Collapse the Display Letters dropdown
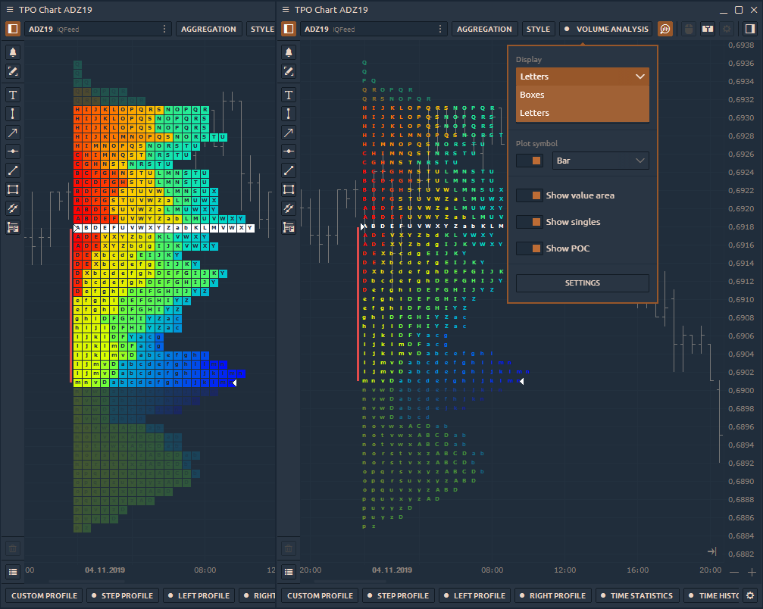Viewport: 763px width, 609px height. pyautogui.click(x=583, y=77)
